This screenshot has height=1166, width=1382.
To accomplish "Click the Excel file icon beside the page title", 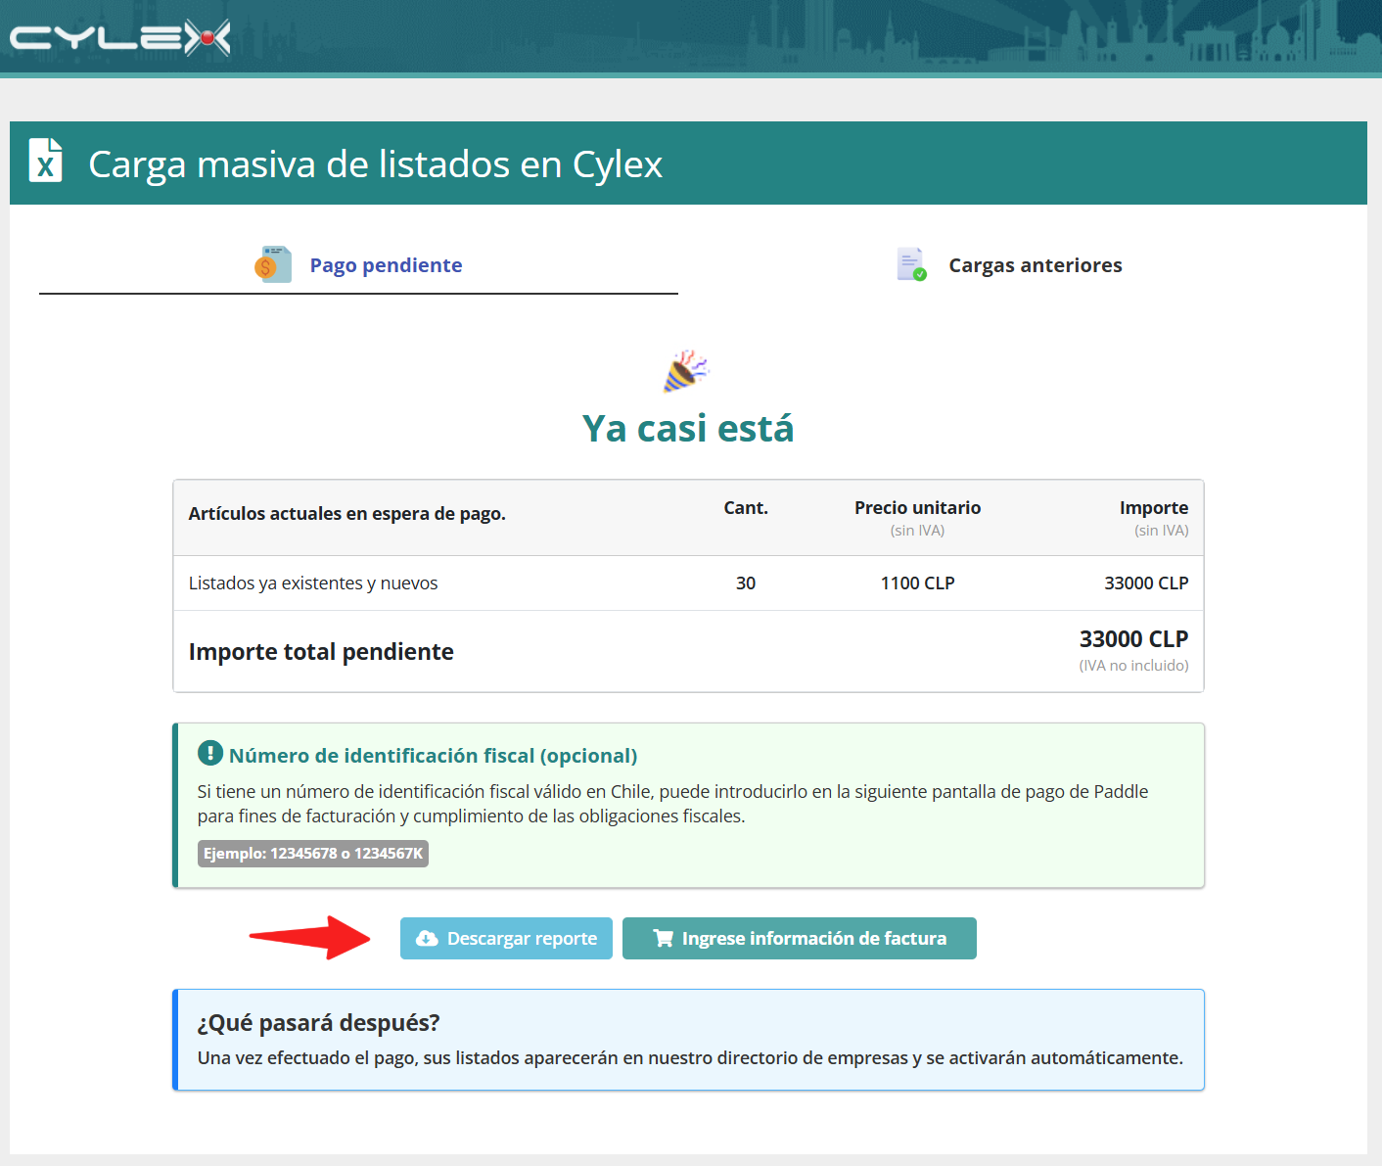I will tap(45, 161).
